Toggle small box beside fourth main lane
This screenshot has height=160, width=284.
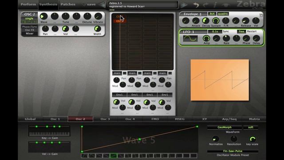tap(170, 73)
